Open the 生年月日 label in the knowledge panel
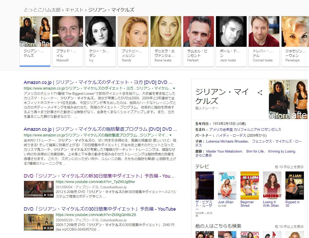The width and height of the screenshot is (309, 238). click(203, 124)
